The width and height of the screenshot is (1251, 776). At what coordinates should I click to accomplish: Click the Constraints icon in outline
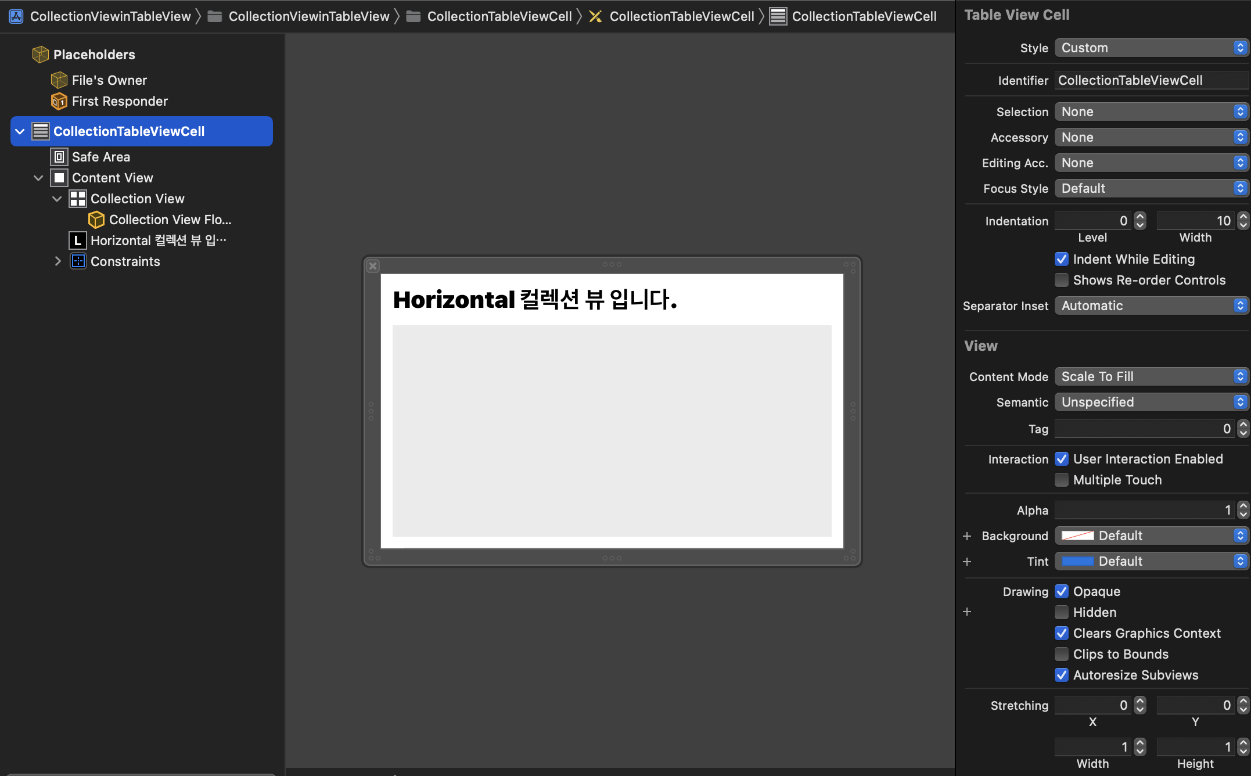(78, 261)
